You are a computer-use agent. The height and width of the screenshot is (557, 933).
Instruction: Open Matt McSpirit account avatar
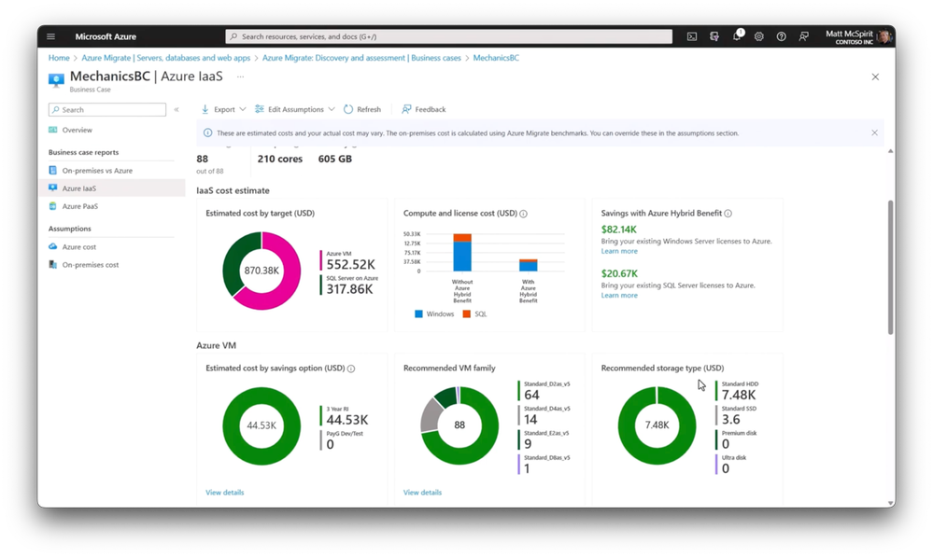[884, 37]
